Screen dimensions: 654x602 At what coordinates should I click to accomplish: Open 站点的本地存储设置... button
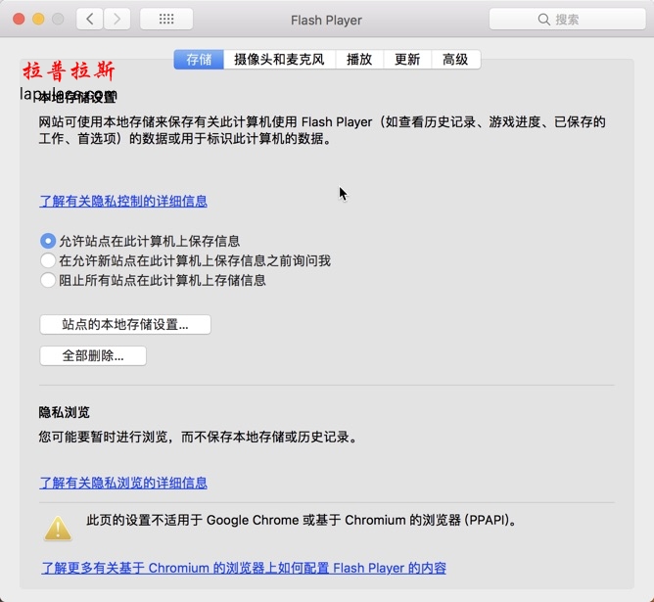coord(125,324)
